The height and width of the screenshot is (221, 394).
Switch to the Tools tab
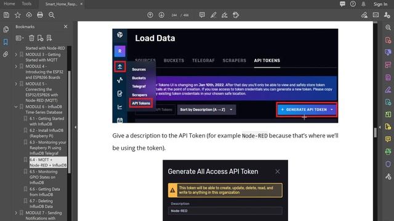coord(26,4)
